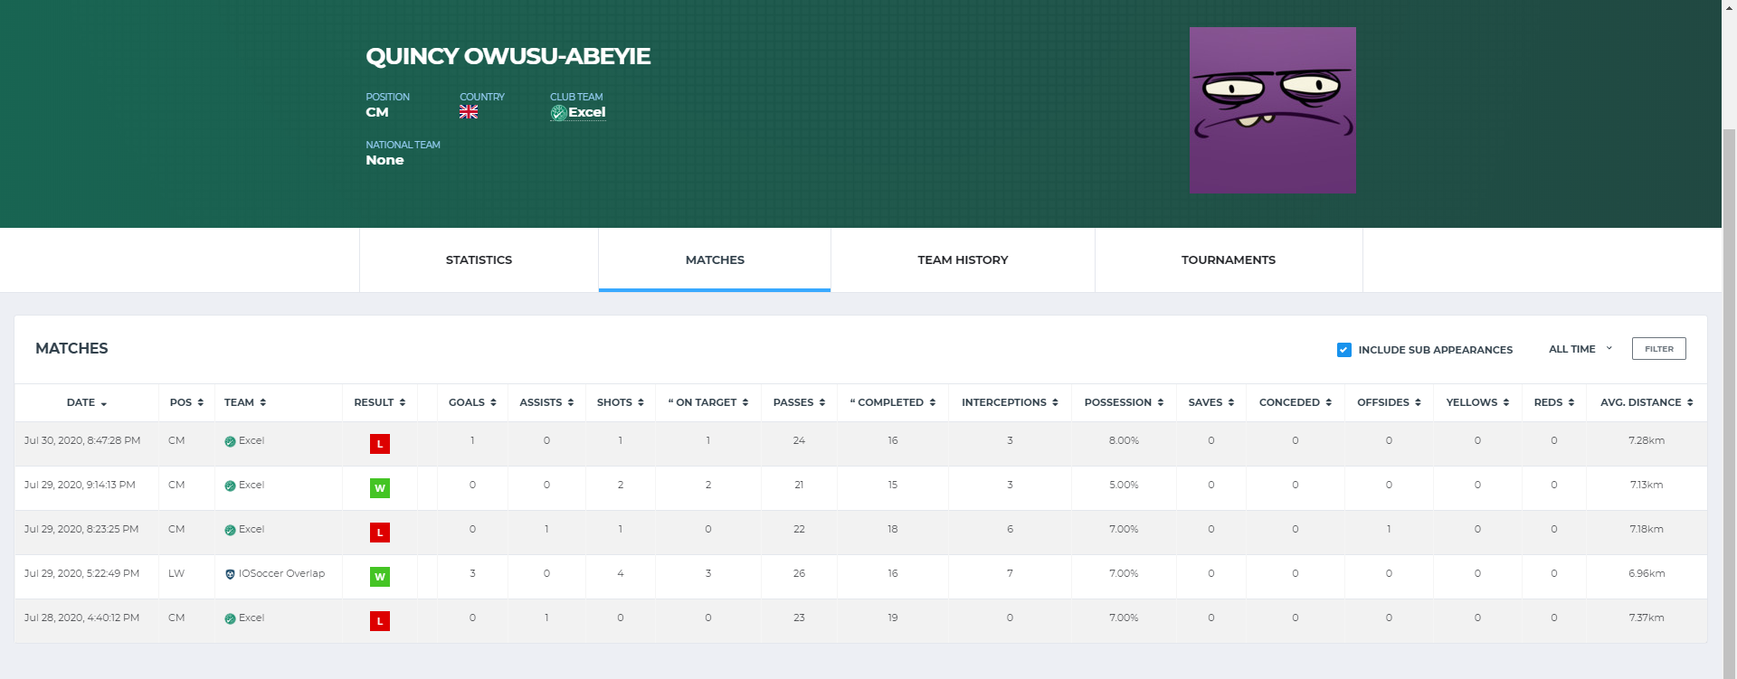This screenshot has width=1737, height=679.
Task: Sort table by Pos column
Action: pos(186,402)
